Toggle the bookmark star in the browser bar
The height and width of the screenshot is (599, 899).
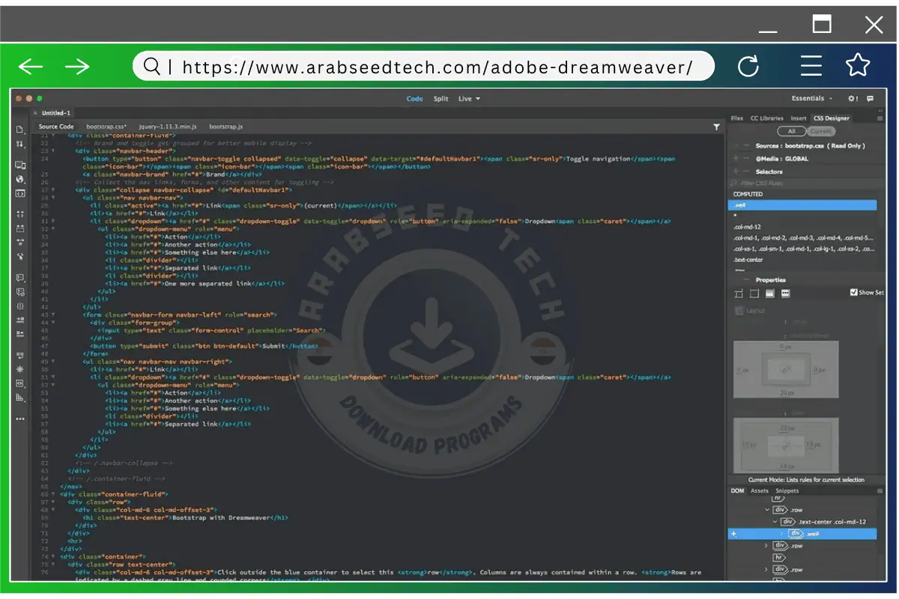pyautogui.click(x=858, y=66)
